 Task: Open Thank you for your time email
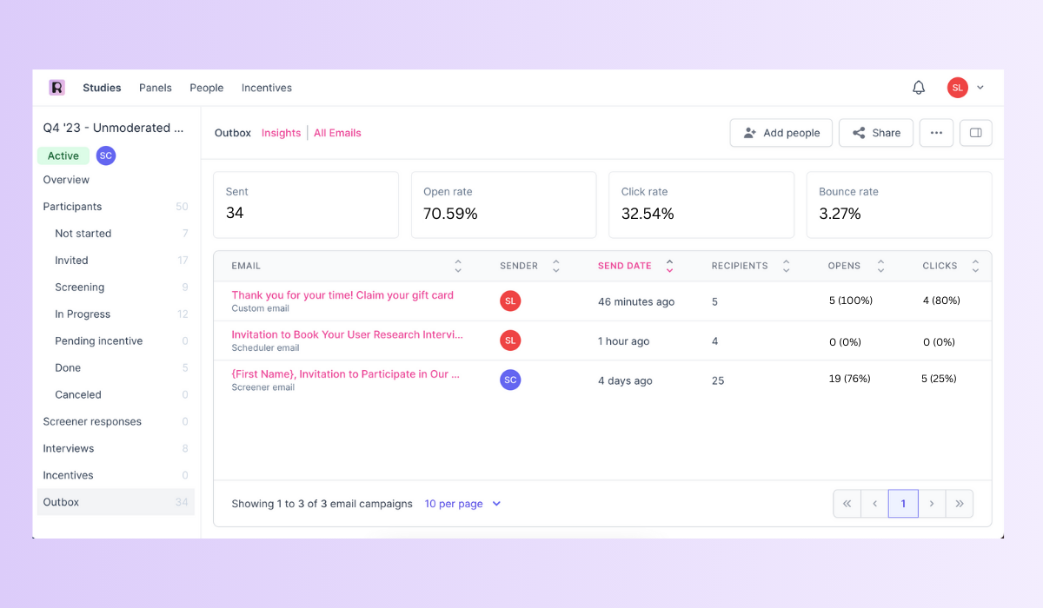coord(342,295)
